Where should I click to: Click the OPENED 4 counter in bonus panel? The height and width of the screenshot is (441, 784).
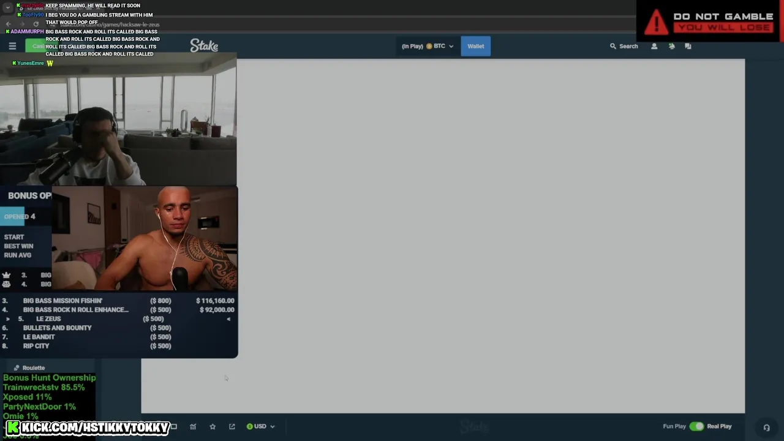(20, 216)
